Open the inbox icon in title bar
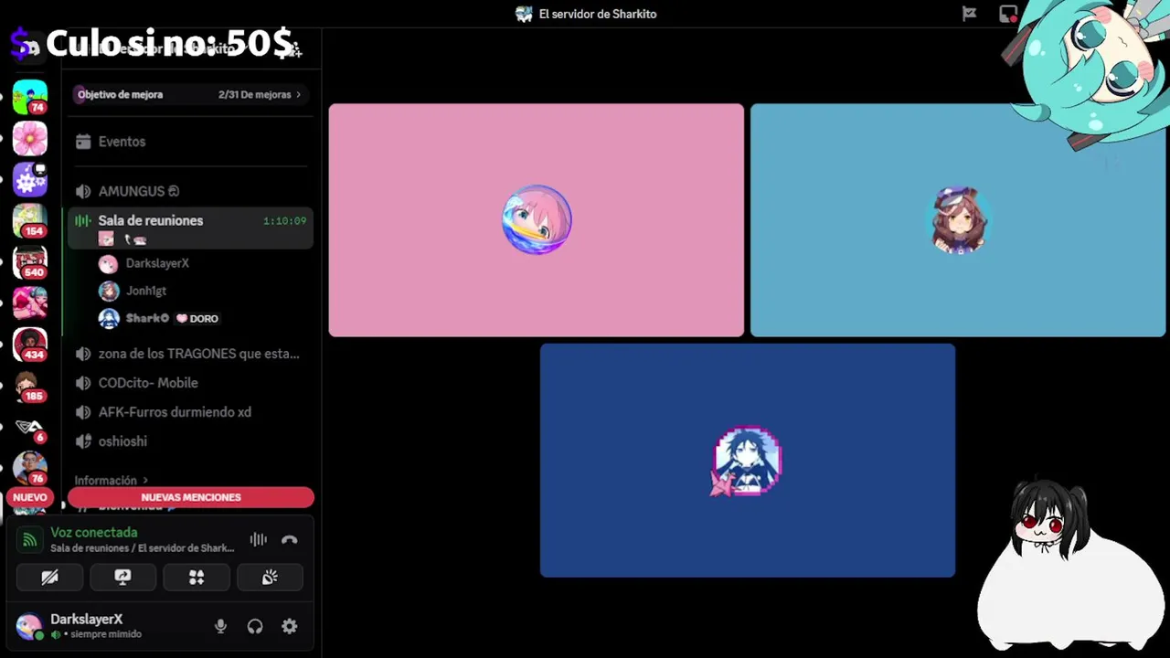The height and width of the screenshot is (658, 1170). (1008, 14)
